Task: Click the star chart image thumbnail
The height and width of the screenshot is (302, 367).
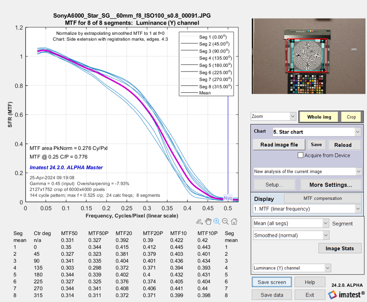Action: [307, 56]
